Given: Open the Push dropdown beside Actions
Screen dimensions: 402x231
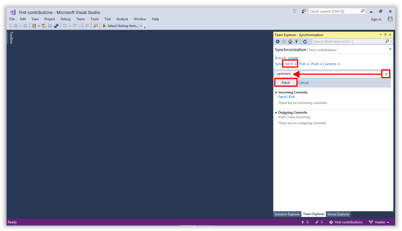Looking at the screenshot, I should click(321, 64).
